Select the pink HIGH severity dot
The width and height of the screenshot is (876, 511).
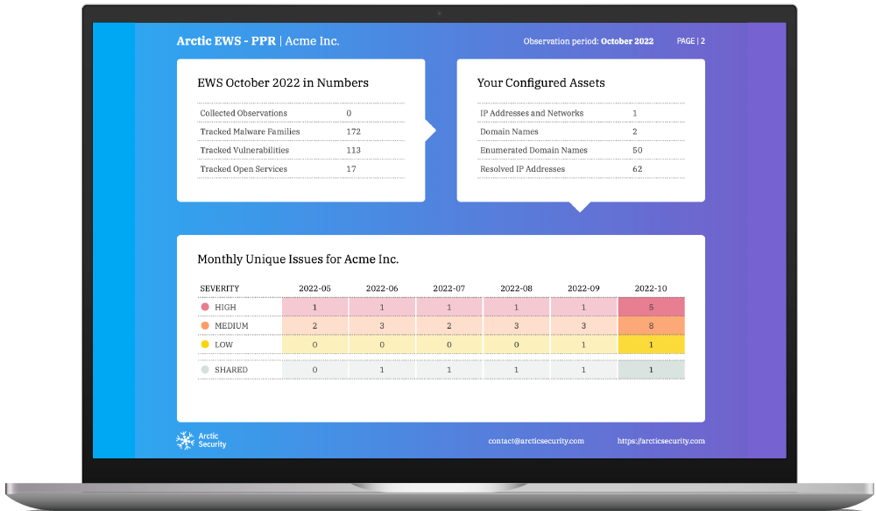click(x=205, y=307)
